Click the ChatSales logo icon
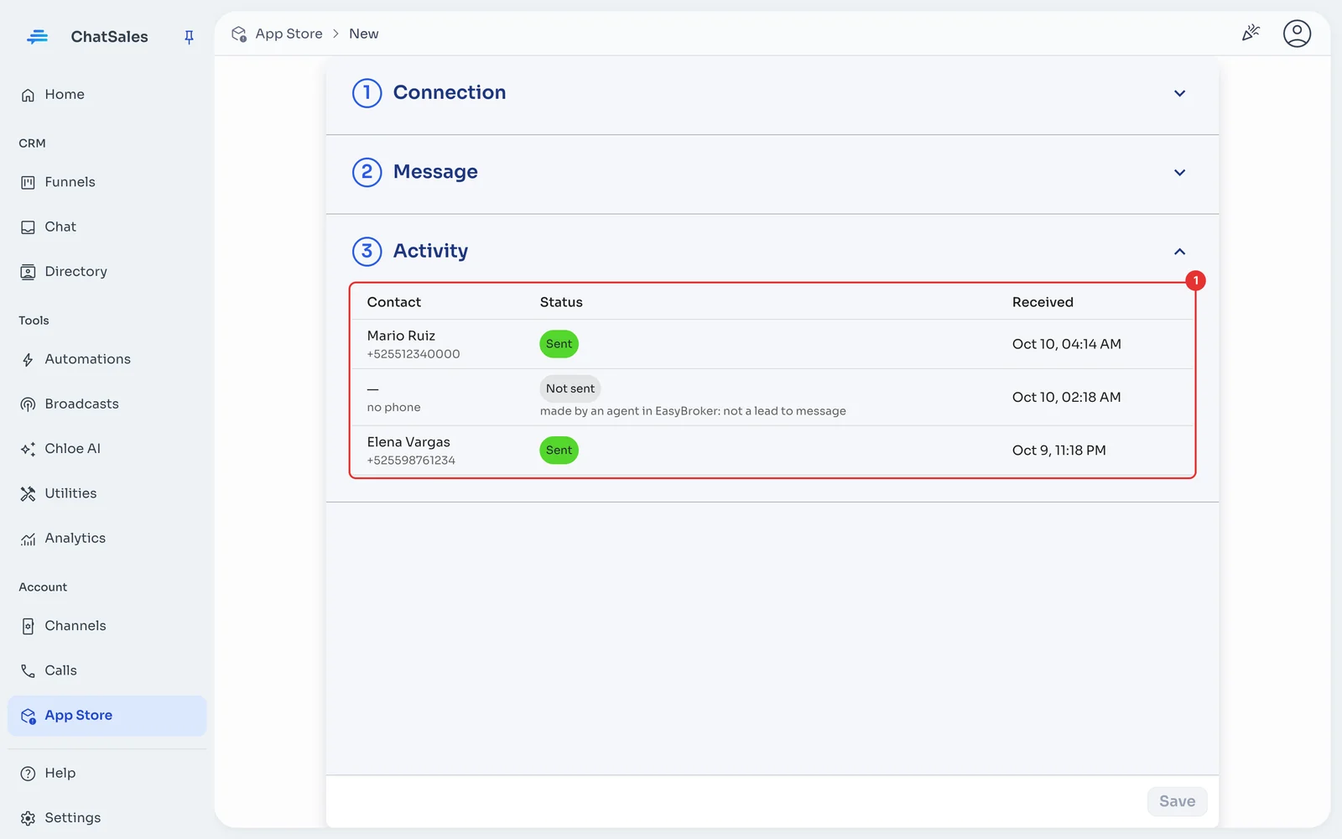Image resolution: width=1342 pixels, height=839 pixels. pos(37,37)
